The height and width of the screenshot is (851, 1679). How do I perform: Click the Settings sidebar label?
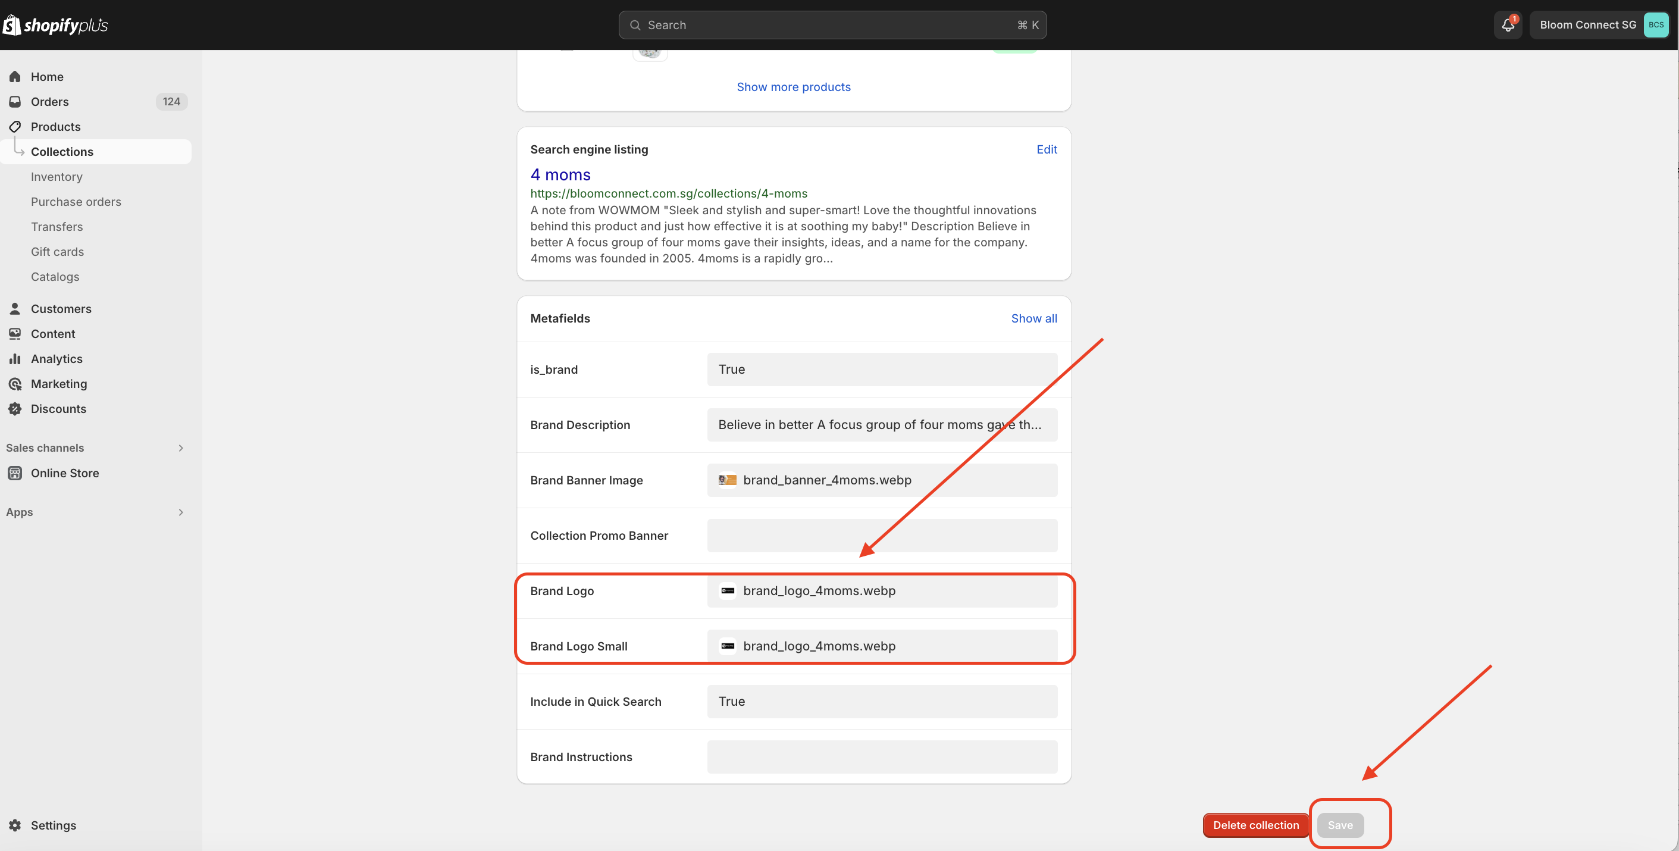click(x=54, y=825)
